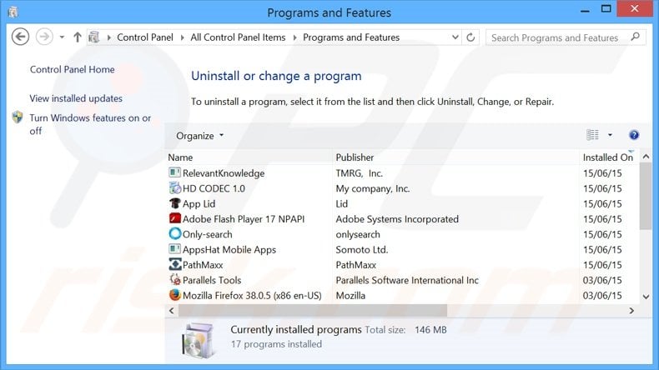Click the PathMaxx program icon
This screenshot has height=370, width=659.
click(x=174, y=264)
